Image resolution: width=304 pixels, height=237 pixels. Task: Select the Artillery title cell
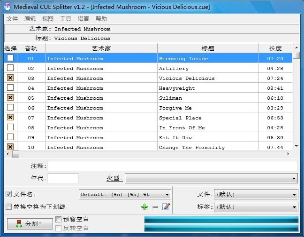(x=208, y=68)
